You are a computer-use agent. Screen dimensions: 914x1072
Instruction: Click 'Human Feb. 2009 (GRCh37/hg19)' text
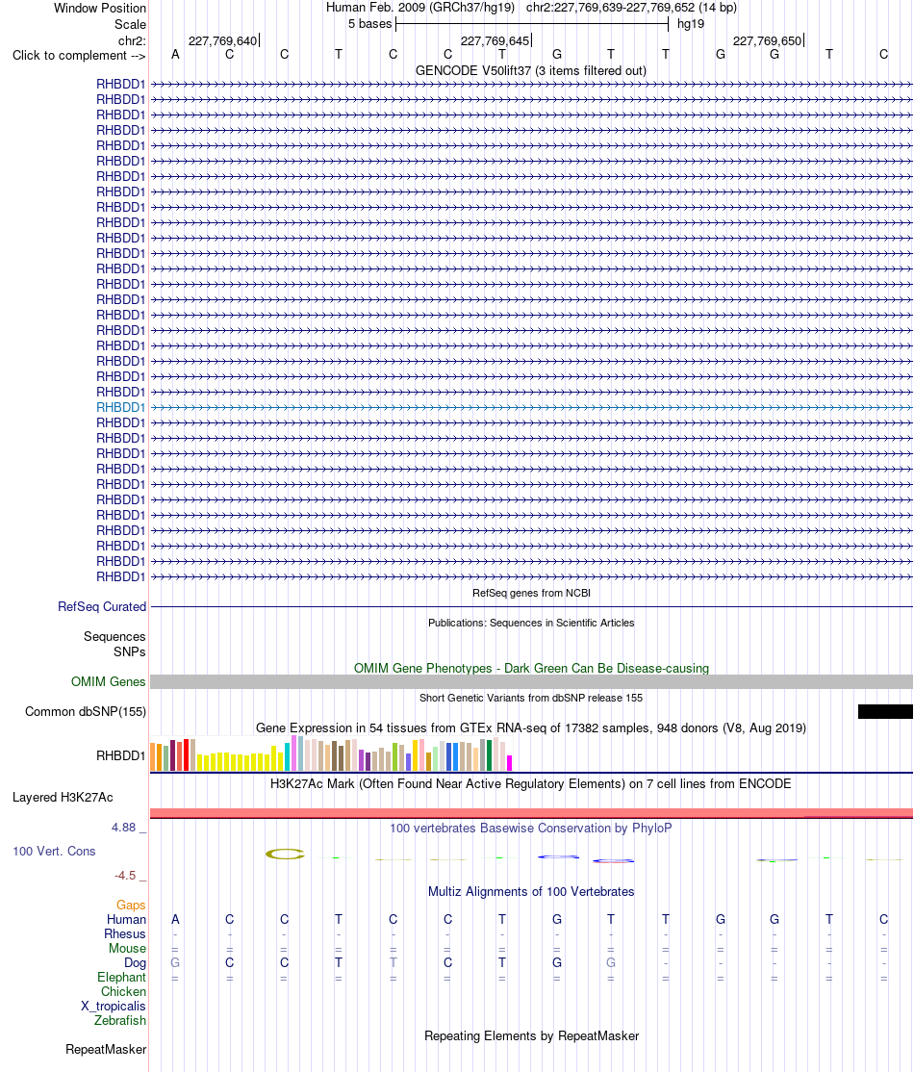click(x=419, y=8)
